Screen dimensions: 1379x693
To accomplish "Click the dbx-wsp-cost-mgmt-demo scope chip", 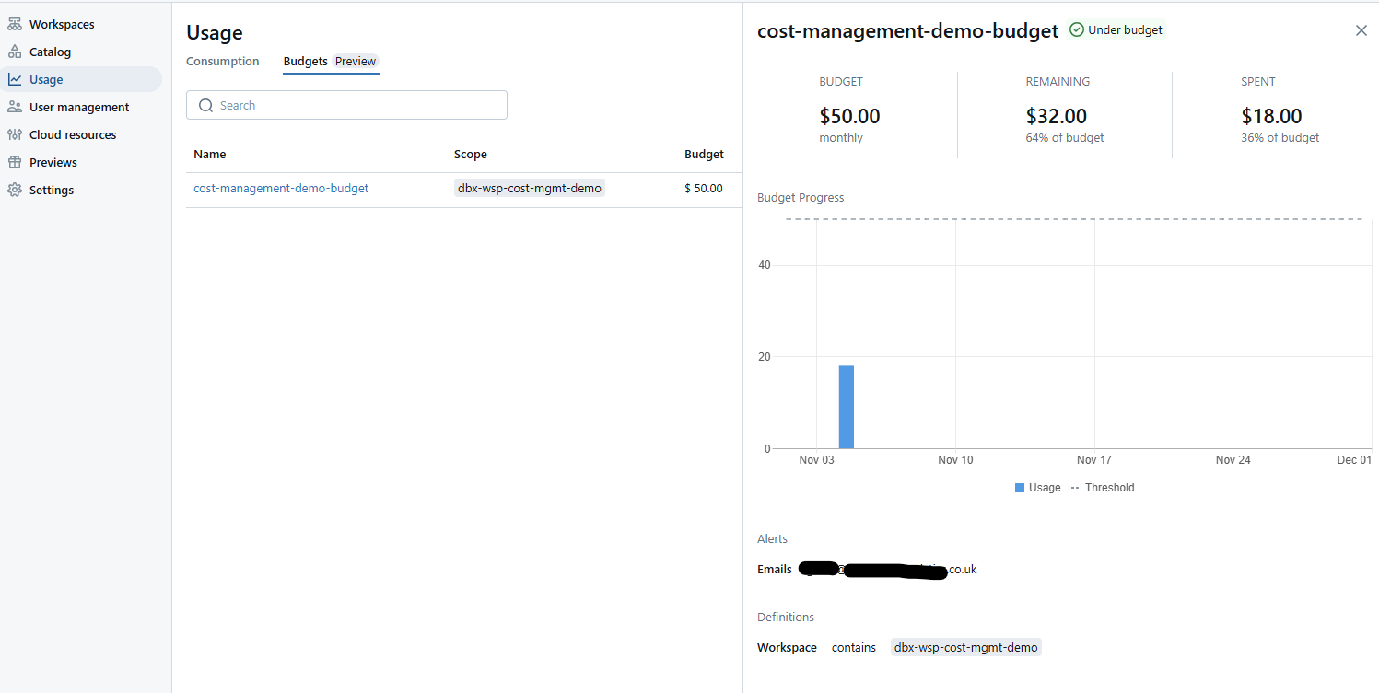I will pyautogui.click(x=529, y=188).
